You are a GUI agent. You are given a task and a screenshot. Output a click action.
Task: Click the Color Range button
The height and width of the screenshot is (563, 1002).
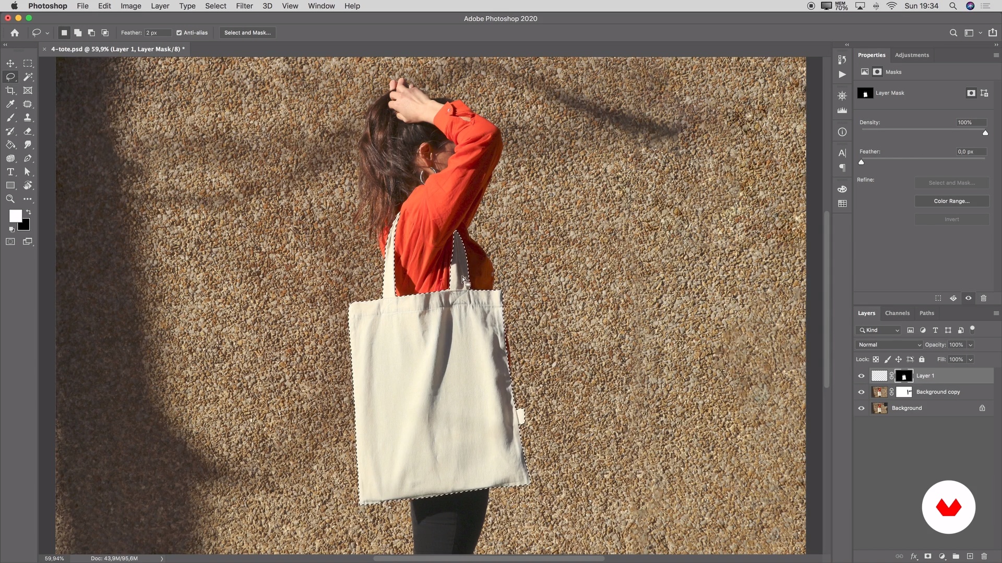tap(952, 201)
